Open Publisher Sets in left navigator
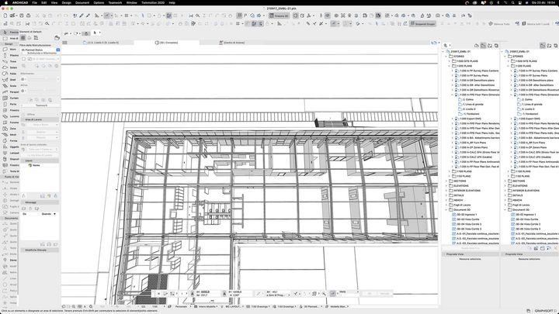Screen dimensions: 559x314 pos(496,46)
